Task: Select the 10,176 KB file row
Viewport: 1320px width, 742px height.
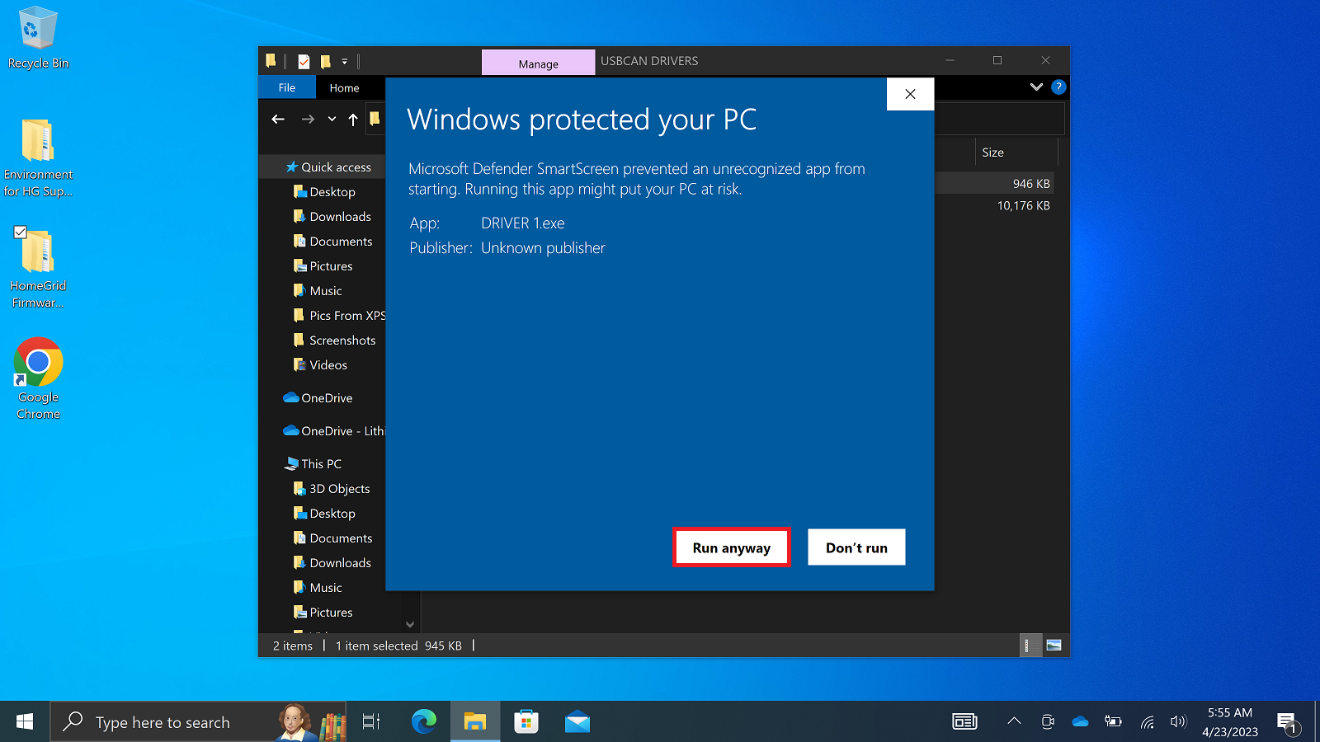Action: [x=994, y=205]
